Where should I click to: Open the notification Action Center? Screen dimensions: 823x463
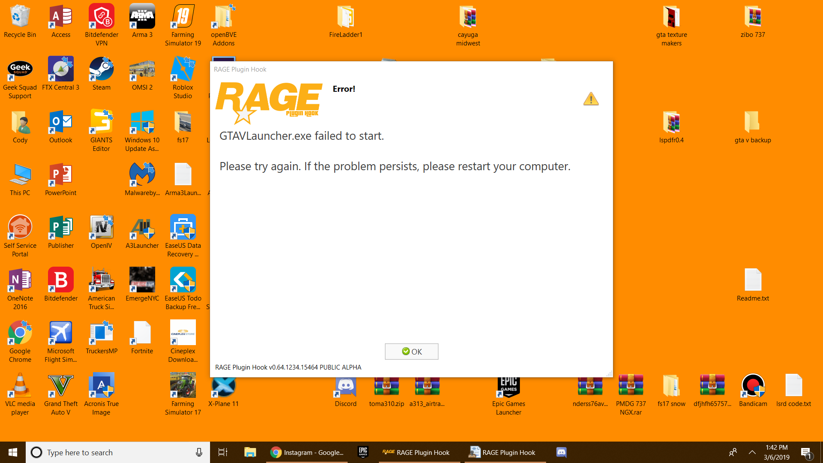(x=805, y=452)
